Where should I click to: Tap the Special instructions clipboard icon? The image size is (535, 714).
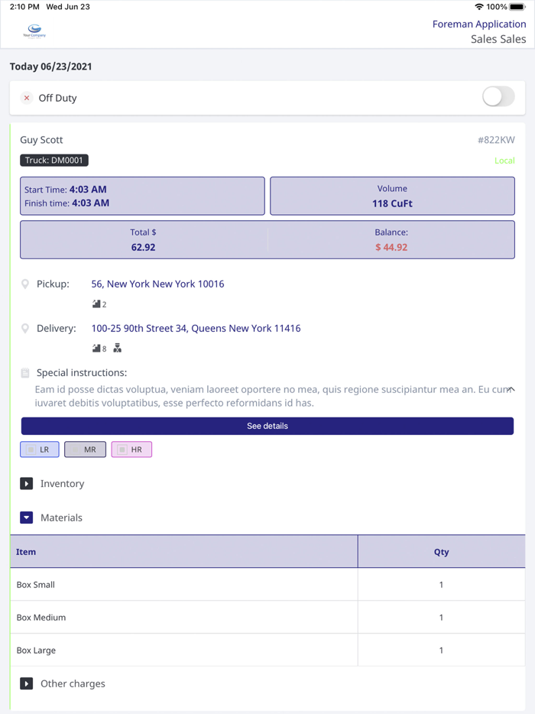click(x=25, y=373)
